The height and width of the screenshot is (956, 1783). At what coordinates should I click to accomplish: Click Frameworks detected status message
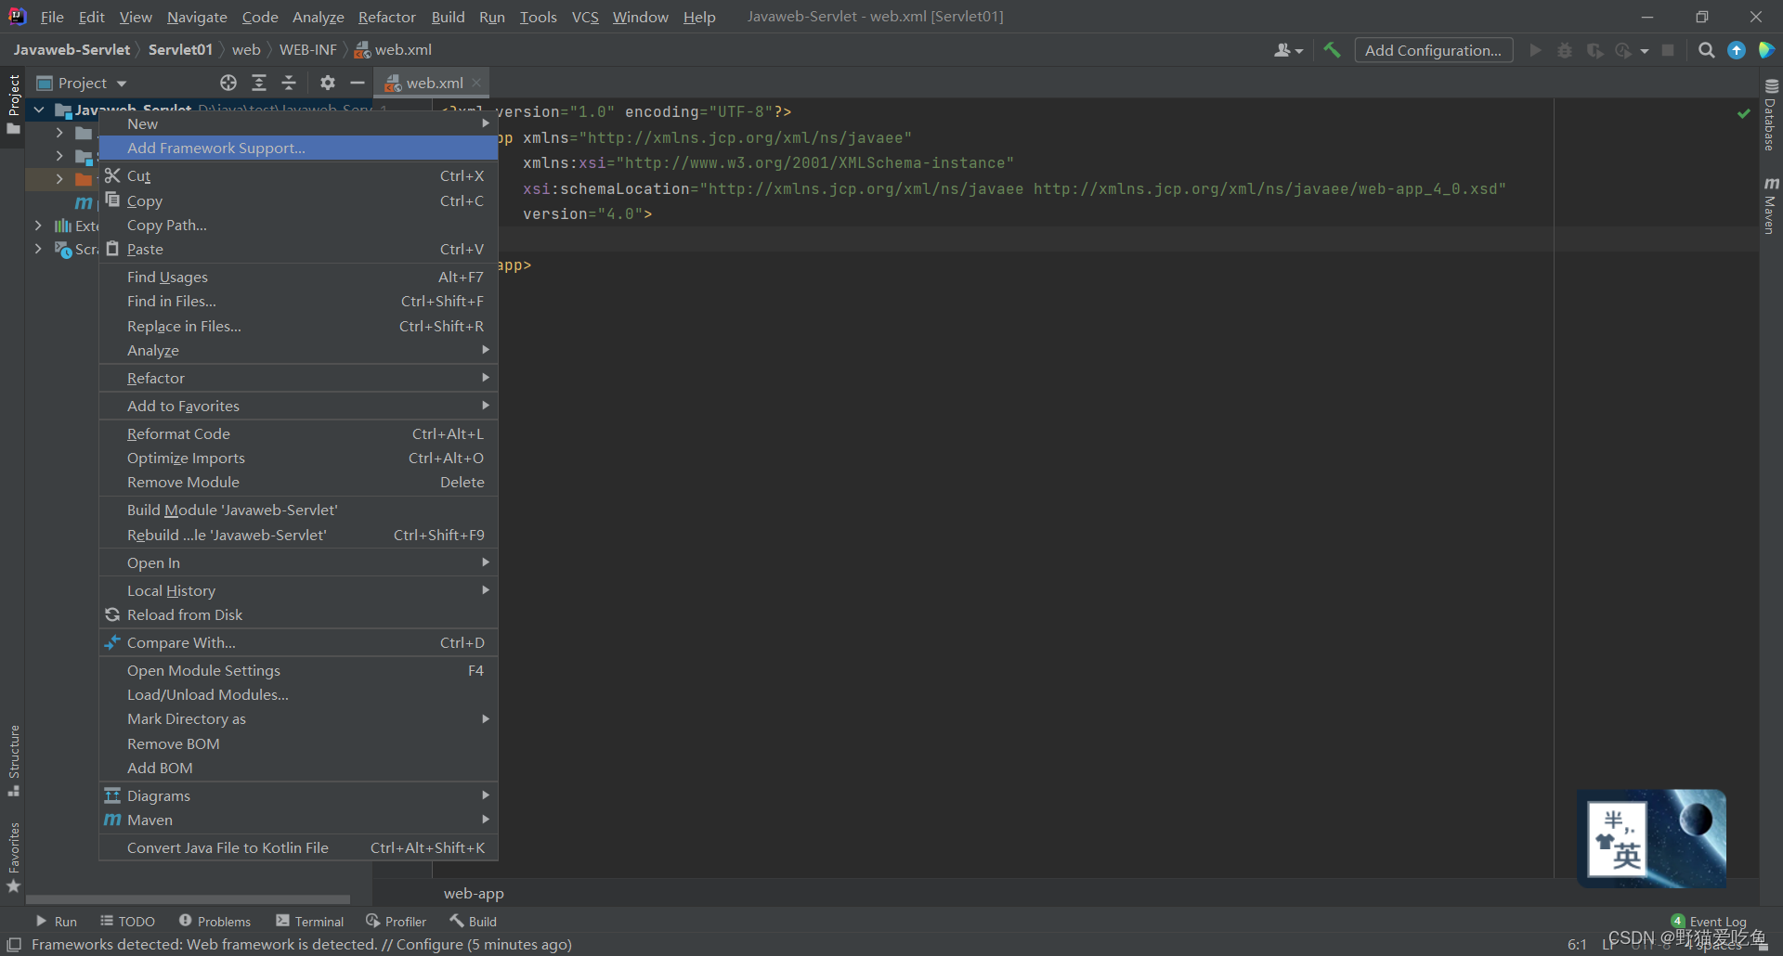click(x=302, y=944)
